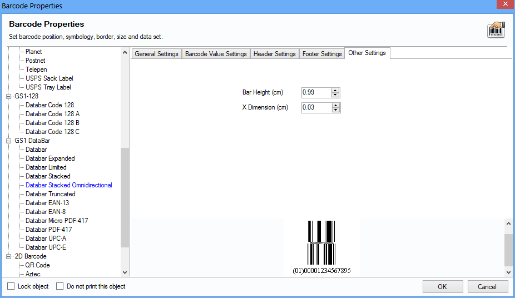Select Databar Code 128 A
Image resolution: width=515 pixels, height=298 pixels.
(x=52, y=114)
